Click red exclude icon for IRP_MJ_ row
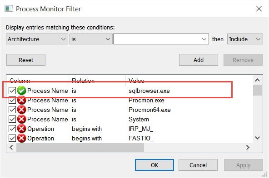This screenshot has height=178, width=269. click(x=21, y=129)
